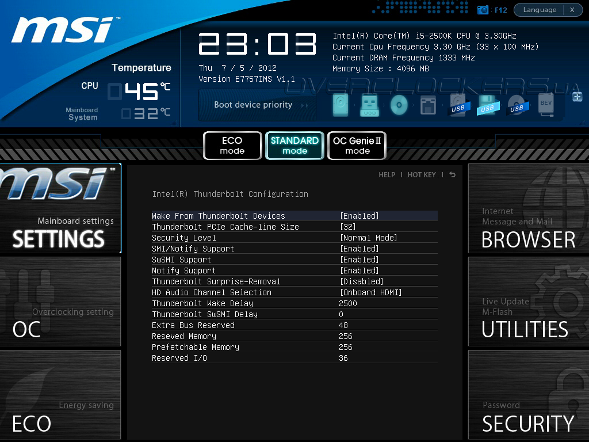589x442 pixels.
Task: Select the Extra Bus Reserved label
Action: (193, 325)
